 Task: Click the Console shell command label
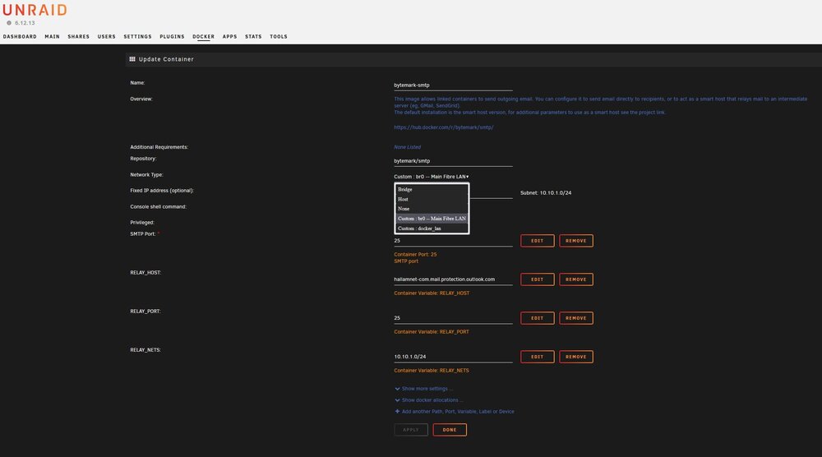(159, 207)
